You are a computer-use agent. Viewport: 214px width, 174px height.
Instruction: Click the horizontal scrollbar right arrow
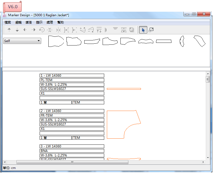(203, 162)
